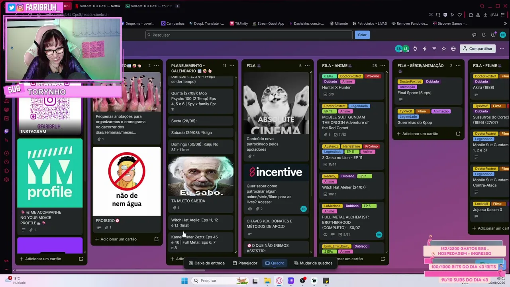
Task: Open the StreamQuest App bookmark
Action: click(268, 24)
